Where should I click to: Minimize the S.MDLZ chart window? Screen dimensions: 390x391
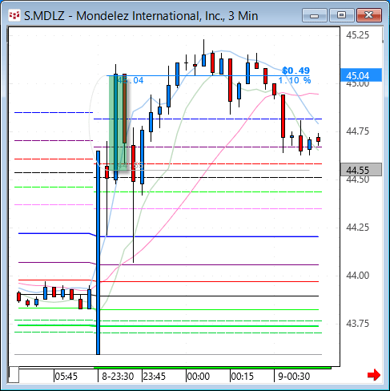[x=315, y=15]
